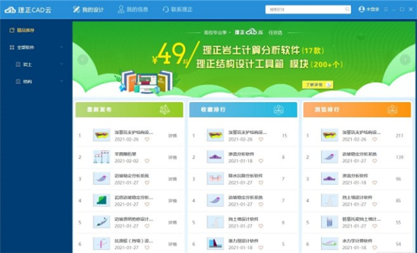Toggle favorite heart on 收藏排行 row 1

(x=261, y=140)
